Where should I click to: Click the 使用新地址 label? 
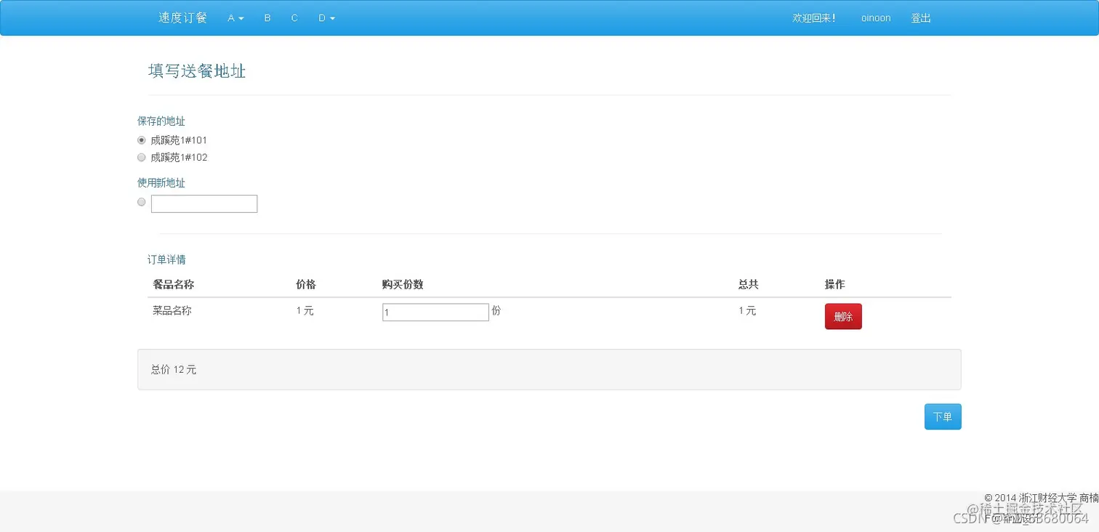coord(161,183)
